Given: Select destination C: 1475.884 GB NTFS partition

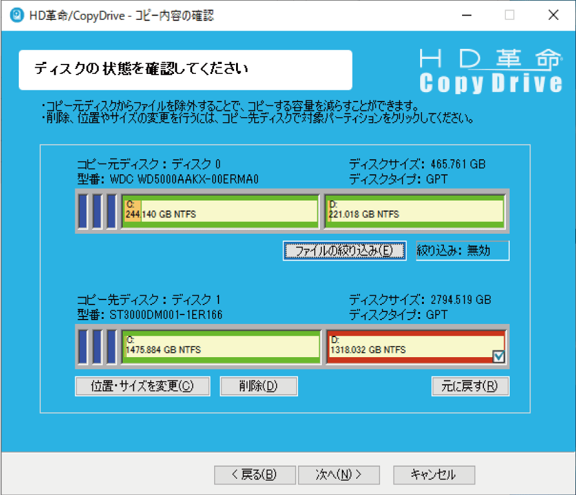Looking at the screenshot, I should pyautogui.click(x=222, y=346).
